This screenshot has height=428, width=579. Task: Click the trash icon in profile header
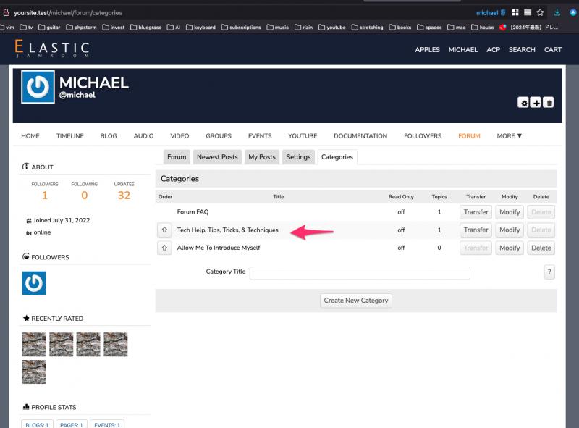(x=549, y=103)
